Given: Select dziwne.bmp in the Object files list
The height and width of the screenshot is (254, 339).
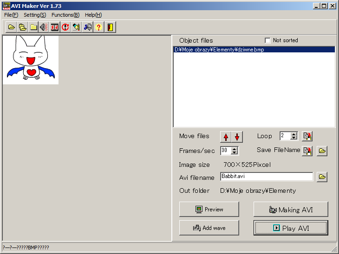Looking at the screenshot, I should click(x=254, y=50).
